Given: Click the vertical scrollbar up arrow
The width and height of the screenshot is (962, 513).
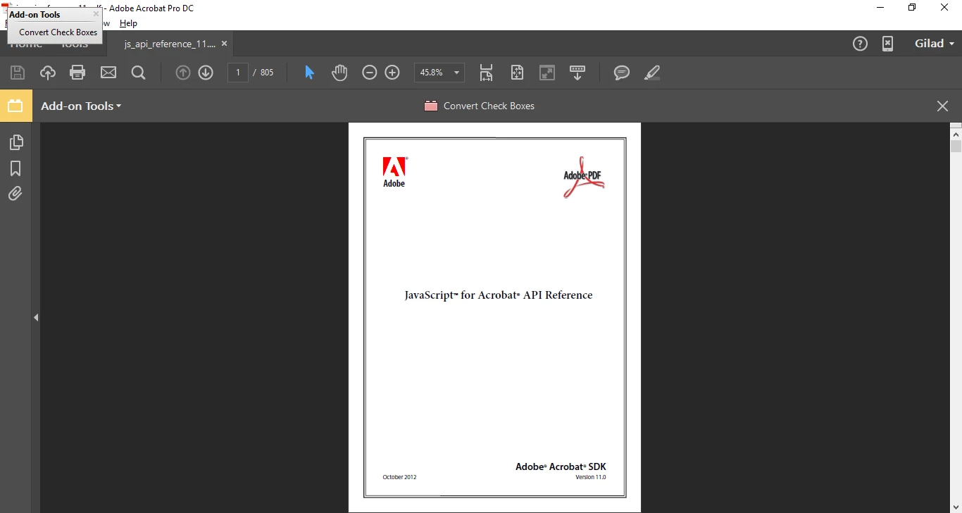Looking at the screenshot, I should click(x=956, y=134).
